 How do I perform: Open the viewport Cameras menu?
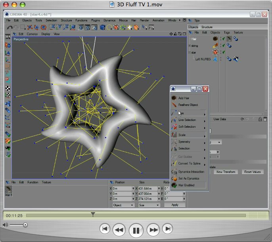[32, 34]
